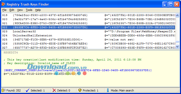Screen dimensions: 181x94
Task: Click 'Deleted: 0' in status bar
Action: pyautogui.click(x=64, y=90)
